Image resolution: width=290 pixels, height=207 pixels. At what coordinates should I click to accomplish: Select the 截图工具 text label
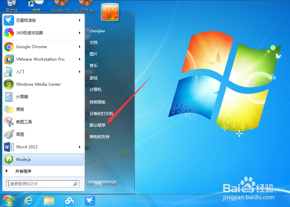[x=24, y=122]
